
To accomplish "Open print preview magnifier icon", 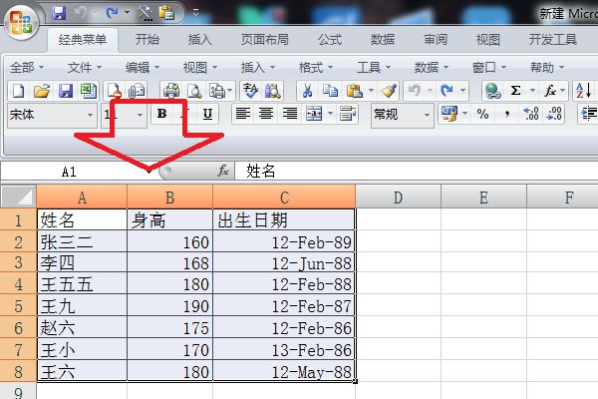I will tap(194, 91).
